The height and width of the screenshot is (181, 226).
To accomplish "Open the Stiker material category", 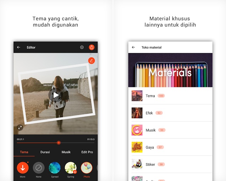I will (170, 164).
